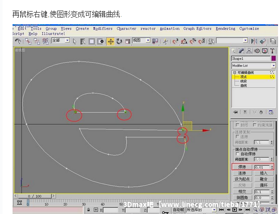Click the Remove Modifier trash icon

click(261, 112)
